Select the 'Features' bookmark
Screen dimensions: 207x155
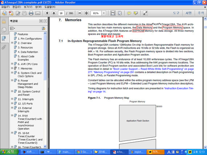click(23, 34)
